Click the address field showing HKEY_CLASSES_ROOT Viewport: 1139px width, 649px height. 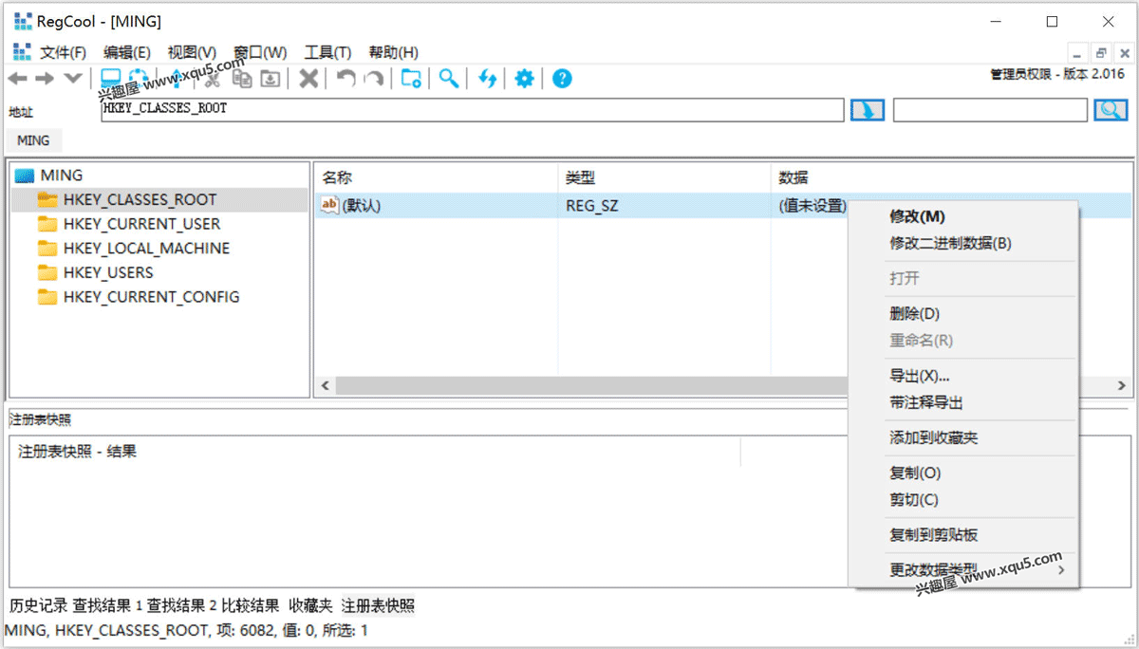tap(473, 110)
